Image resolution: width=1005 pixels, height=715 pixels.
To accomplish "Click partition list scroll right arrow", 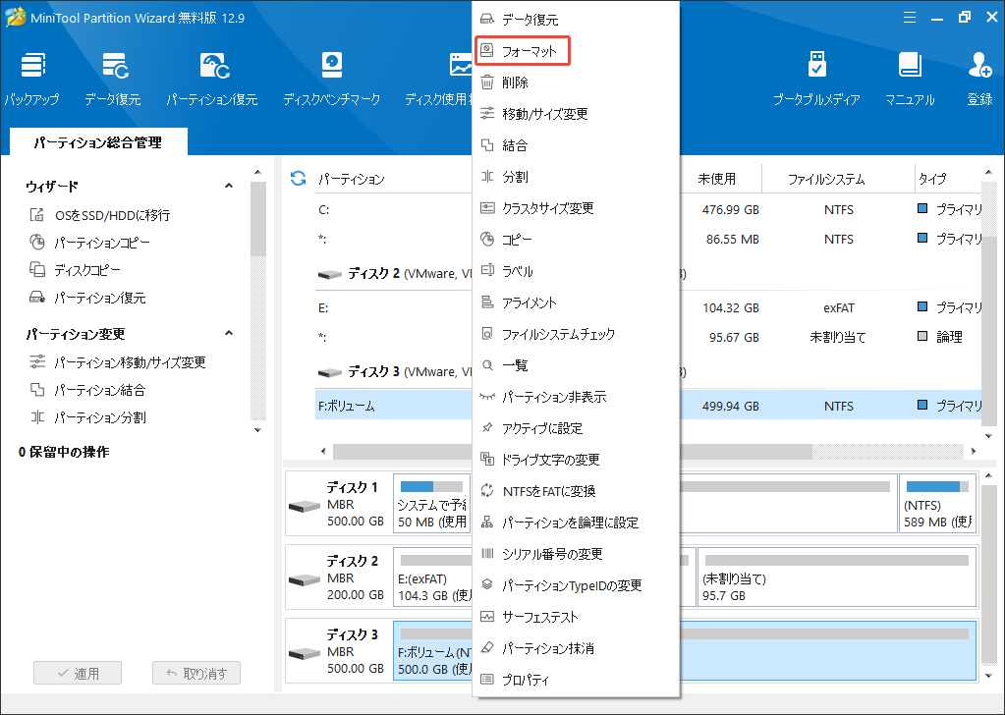I will (974, 451).
